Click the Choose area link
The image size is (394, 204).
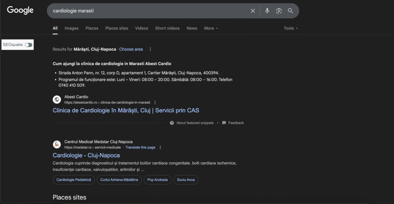click(x=131, y=49)
